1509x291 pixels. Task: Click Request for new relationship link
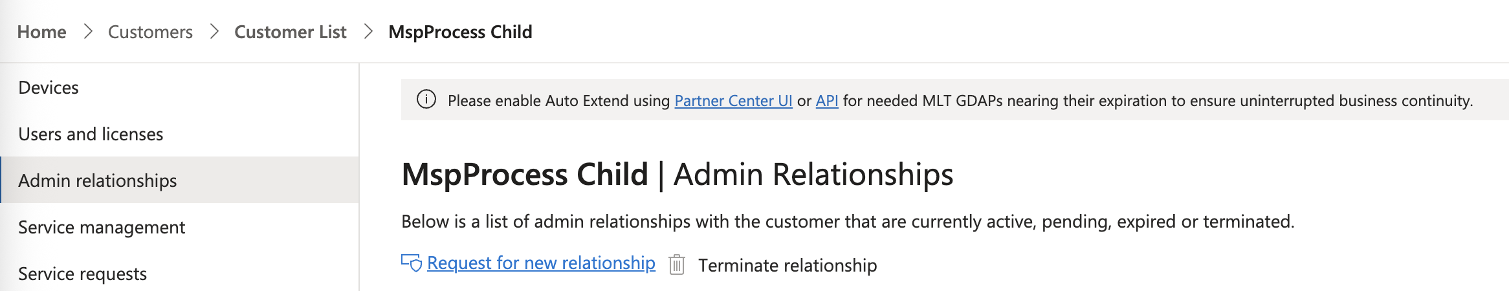(541, 263)
